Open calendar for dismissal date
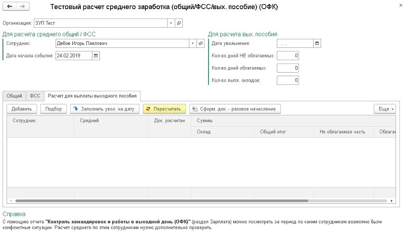Image resolution: width=404 pixels, height=232 pixels. 317,43
